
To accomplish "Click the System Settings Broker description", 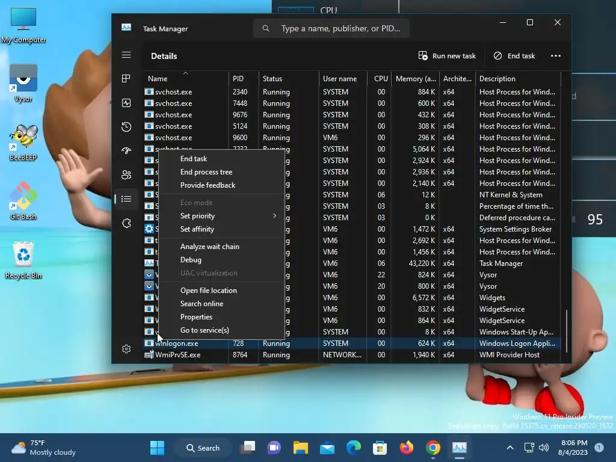I will pyautogui.click(x=516, y=229).
